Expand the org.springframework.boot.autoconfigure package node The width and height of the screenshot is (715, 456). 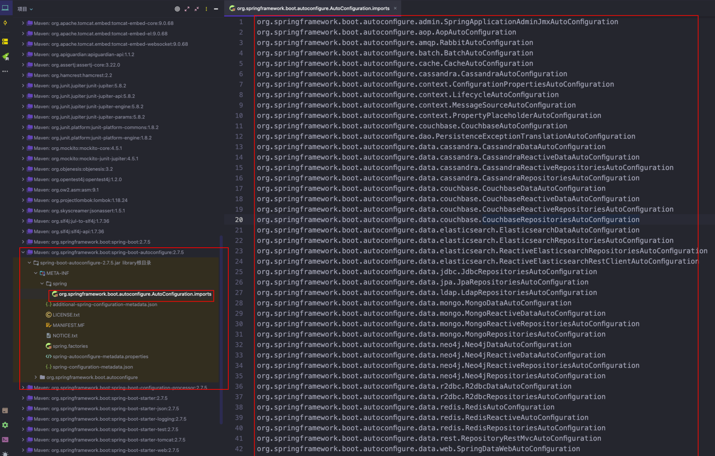pos(36,377)
